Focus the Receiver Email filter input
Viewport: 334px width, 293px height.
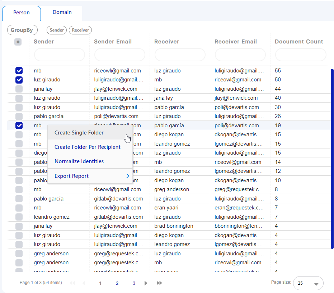(240, 55)
